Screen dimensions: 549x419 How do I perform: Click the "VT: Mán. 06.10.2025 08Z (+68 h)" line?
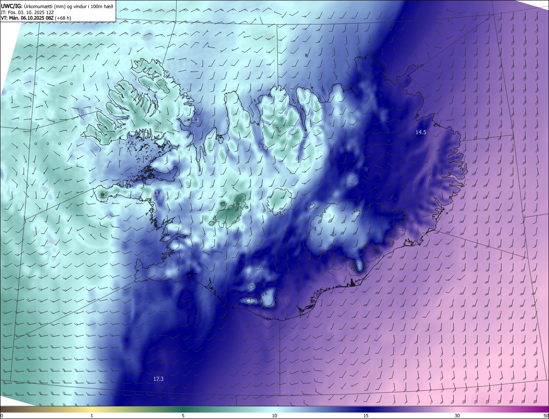point(36,18)
